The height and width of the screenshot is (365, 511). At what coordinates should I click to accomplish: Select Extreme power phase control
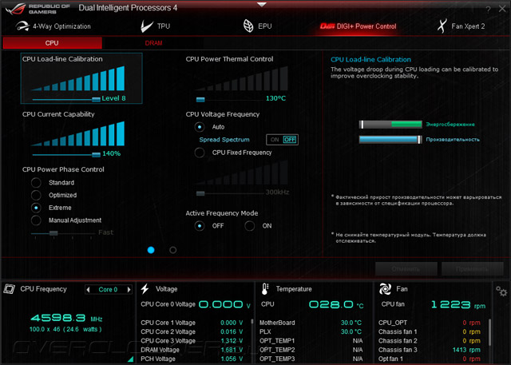[36, 208]
